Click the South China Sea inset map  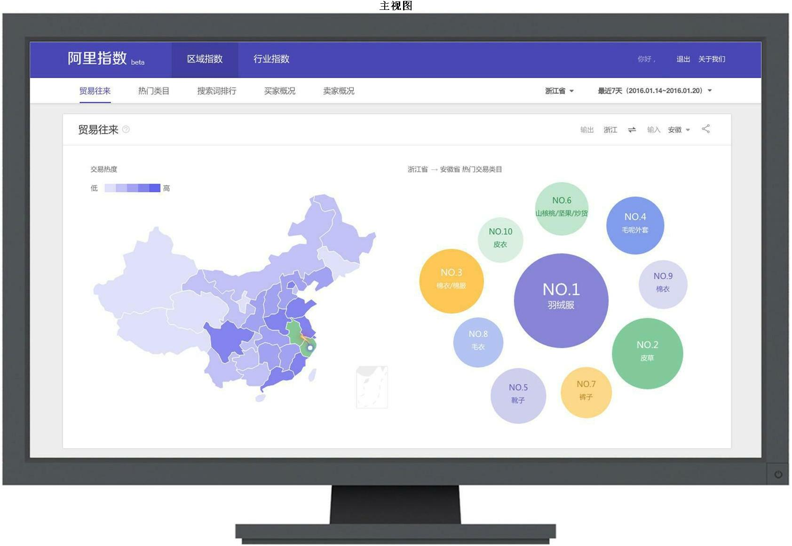pos(372,387)
